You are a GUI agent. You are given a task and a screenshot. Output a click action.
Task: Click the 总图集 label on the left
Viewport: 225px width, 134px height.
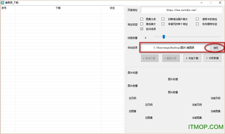[132, 111]
